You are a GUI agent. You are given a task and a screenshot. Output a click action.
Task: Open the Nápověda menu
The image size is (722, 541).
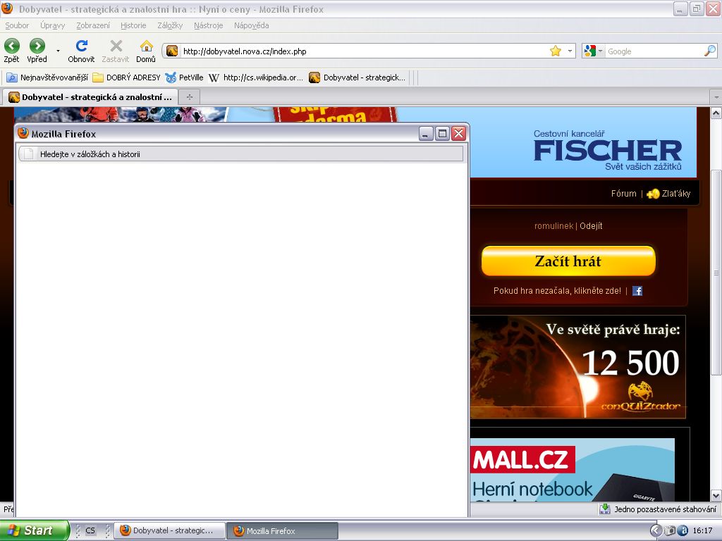pos(252,26)
